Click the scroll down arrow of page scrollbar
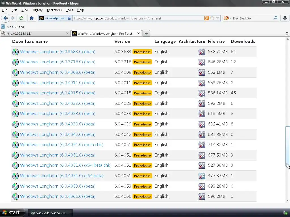The height and width of the screenshot is (217, 290). 287,201
